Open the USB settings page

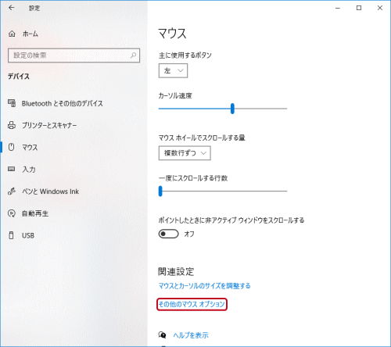click(x=28, y=235)
